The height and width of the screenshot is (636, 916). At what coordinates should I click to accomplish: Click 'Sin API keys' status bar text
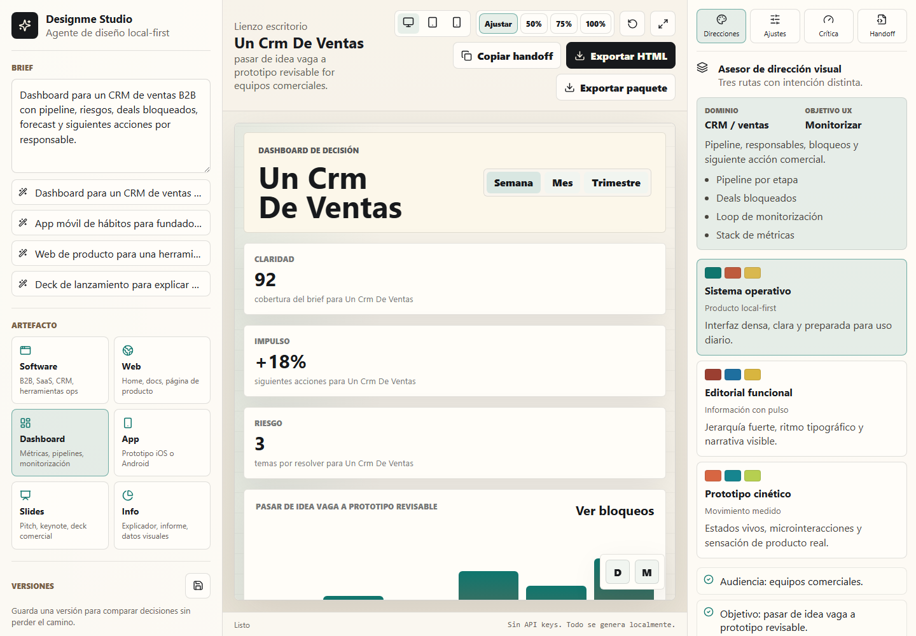point(591,625)
